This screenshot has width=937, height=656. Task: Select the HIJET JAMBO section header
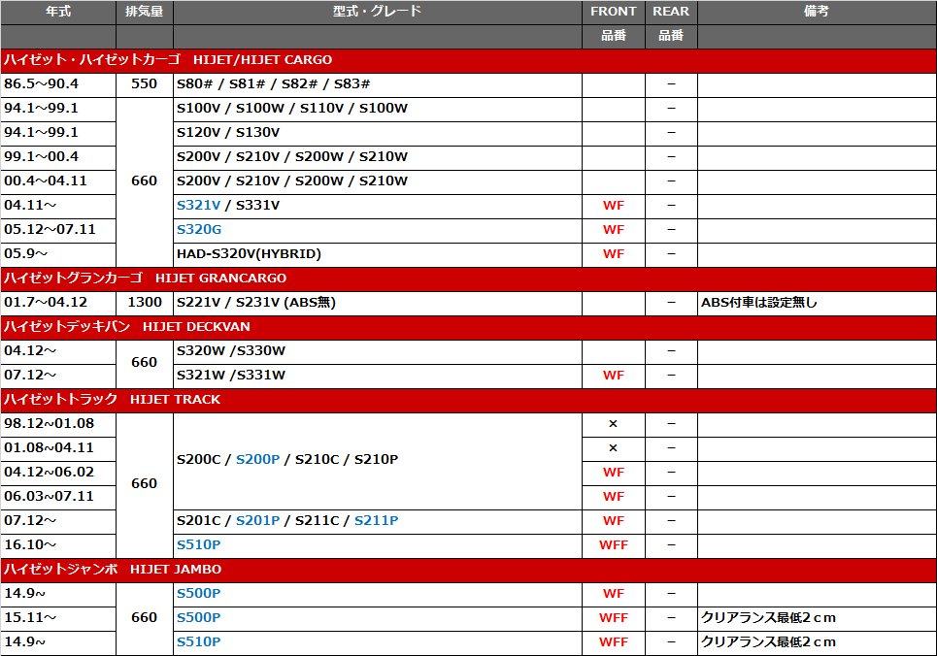click(468, 570)
